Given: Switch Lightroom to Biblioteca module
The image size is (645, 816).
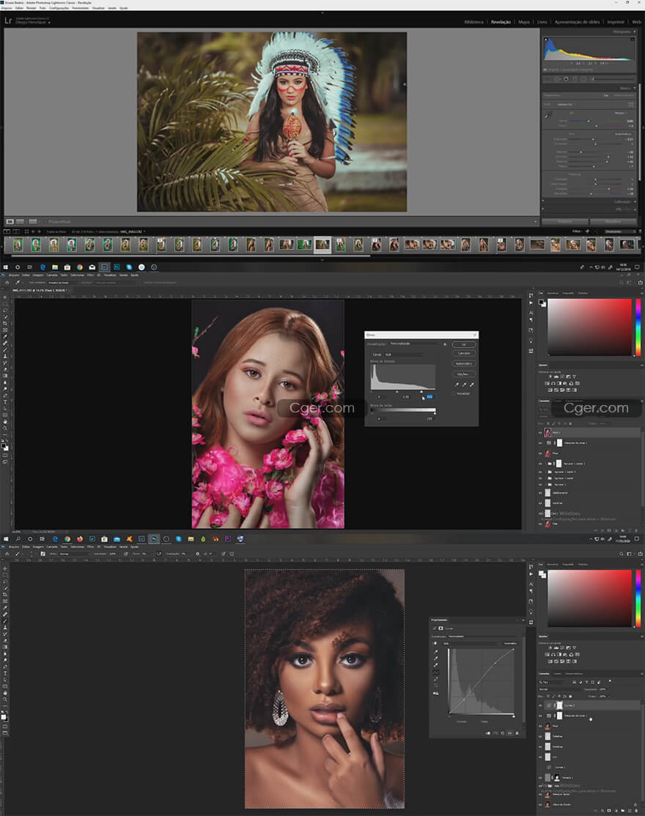Looking at the screenshot, I should (473, 22).
